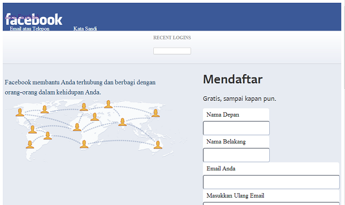Click the Facebook logo in the header
345x205 pixels.
pos(34,19)
